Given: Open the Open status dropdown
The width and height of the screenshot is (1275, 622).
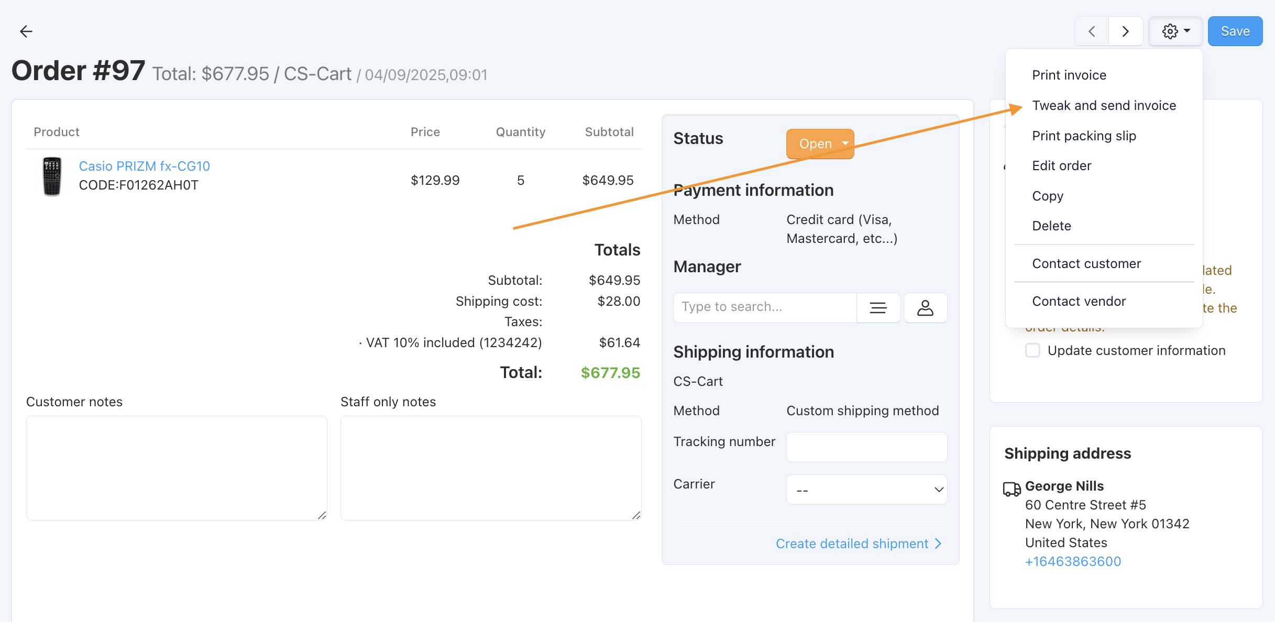Looking at the screenshot, I should point(820,144).
